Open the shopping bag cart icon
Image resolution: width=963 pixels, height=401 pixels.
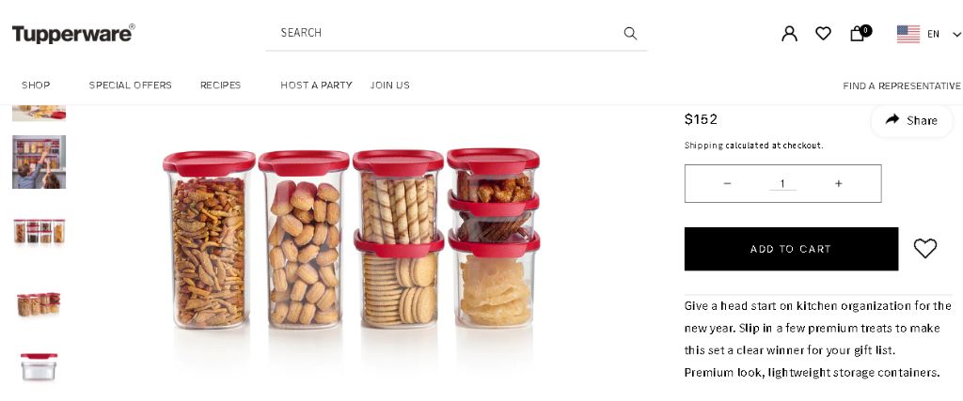click(x=860, y=33)
